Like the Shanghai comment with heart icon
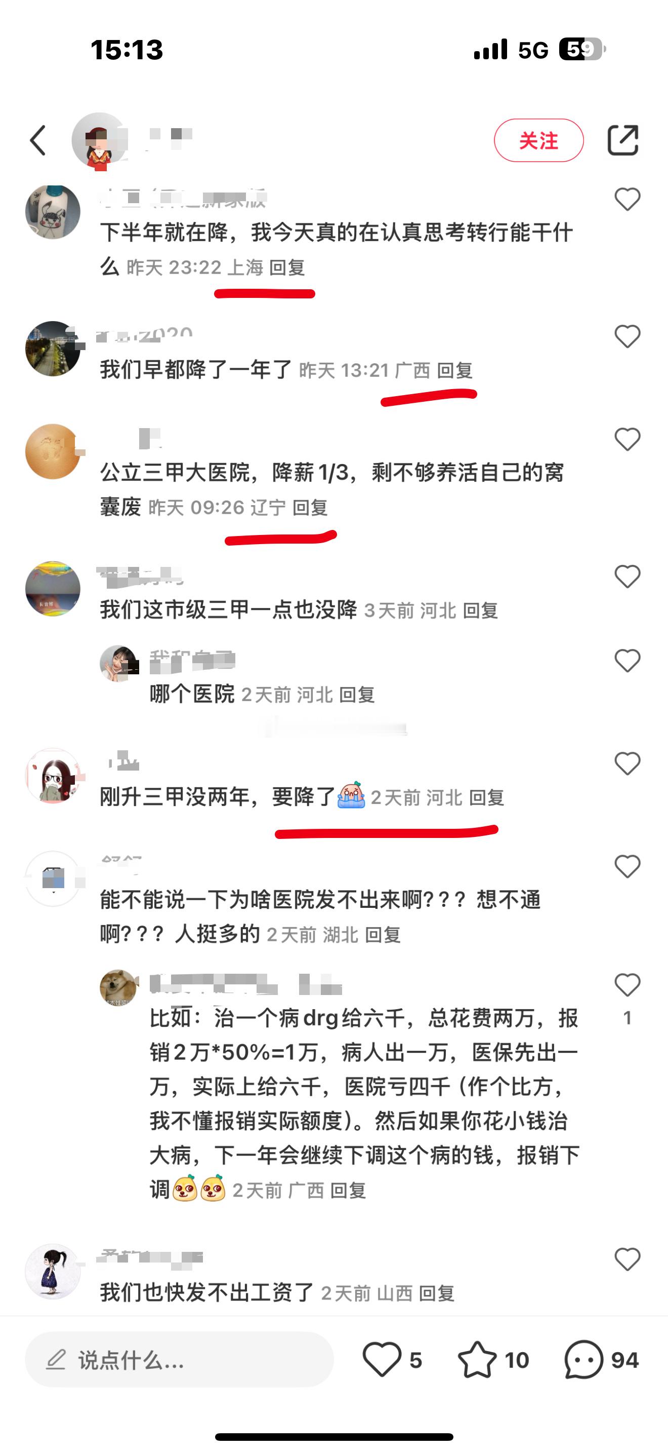 (628, 200)
